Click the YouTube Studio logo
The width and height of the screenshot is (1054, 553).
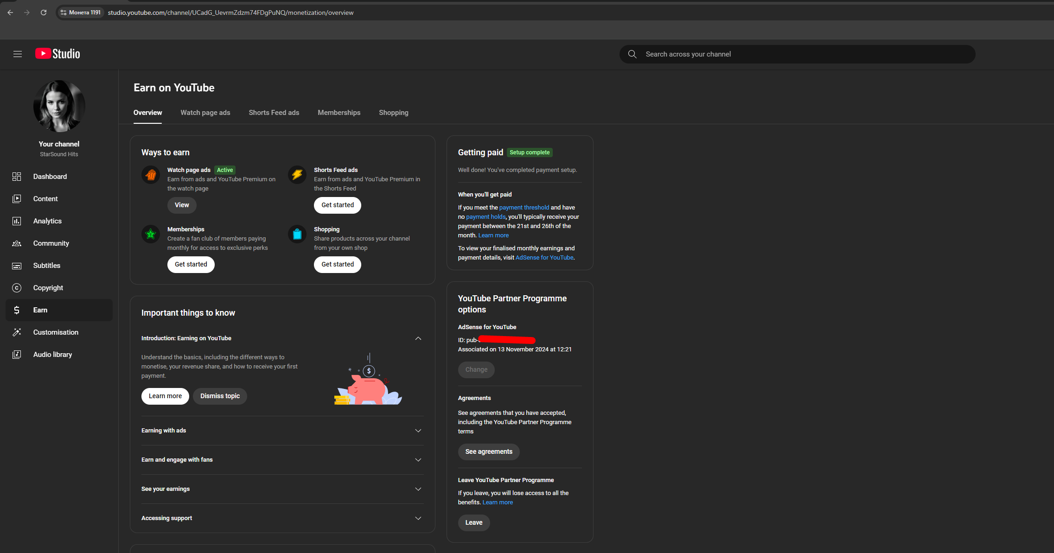pyautogui.click(x=57, y=54)
